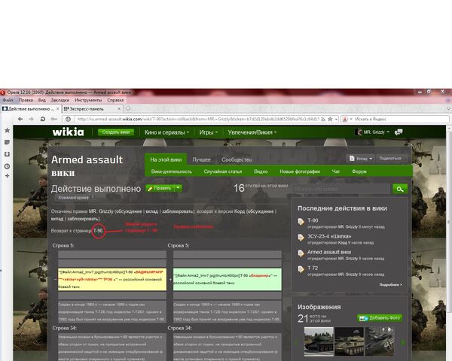Click the Добавить Фото button

tap(380, 318)
